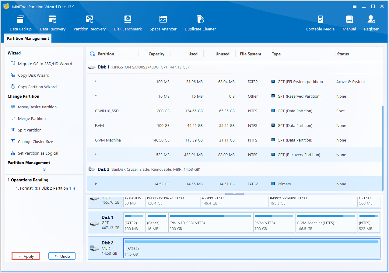Open the hamburger menu in title bar
This screenshot has width=389, height=273.
pos(355,6)
